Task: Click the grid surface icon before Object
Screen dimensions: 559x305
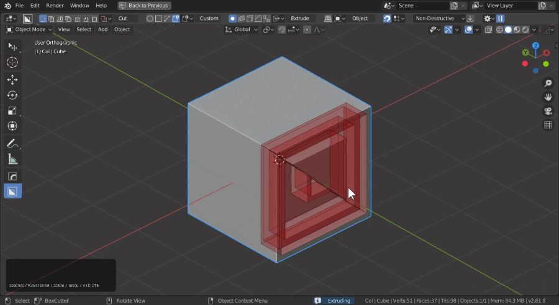Action: [327, 19]
